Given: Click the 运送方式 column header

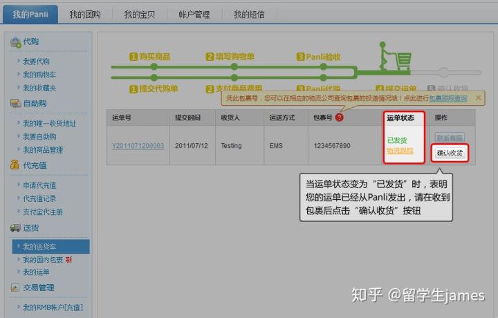Looking at the screenshot, I should [282, 118].
